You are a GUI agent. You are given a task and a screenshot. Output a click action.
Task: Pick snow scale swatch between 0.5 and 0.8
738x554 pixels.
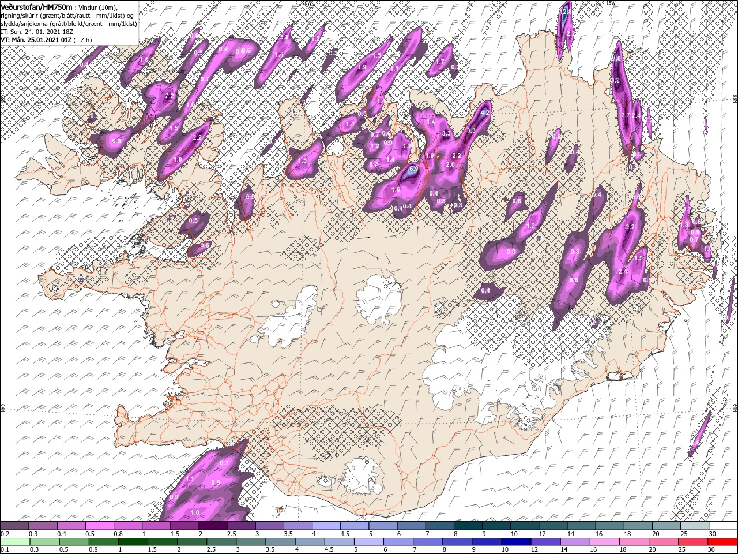(x=99, y=526)
